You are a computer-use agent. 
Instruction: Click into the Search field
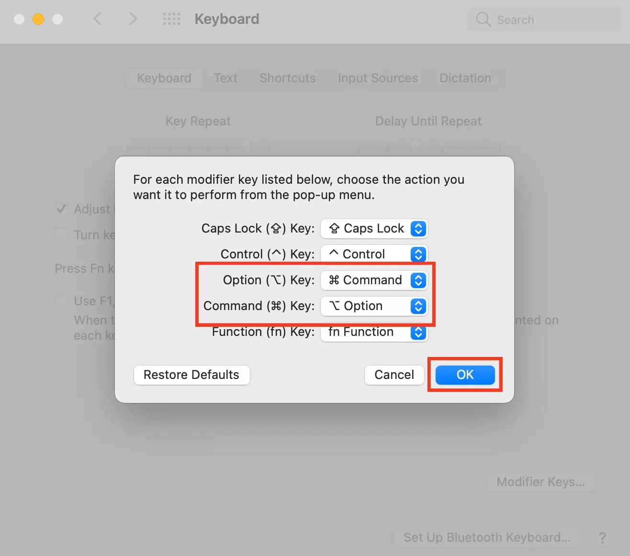click(x=551, y=20)
